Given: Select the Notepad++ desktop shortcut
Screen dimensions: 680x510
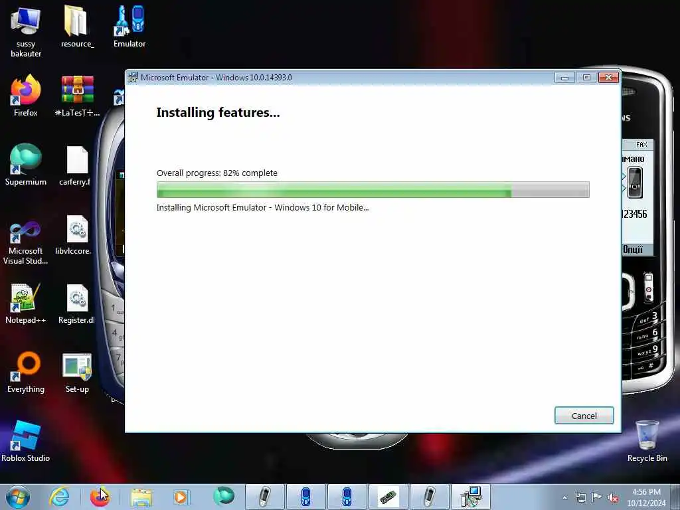Looking at the screenshot, I should tap(26, 303).
